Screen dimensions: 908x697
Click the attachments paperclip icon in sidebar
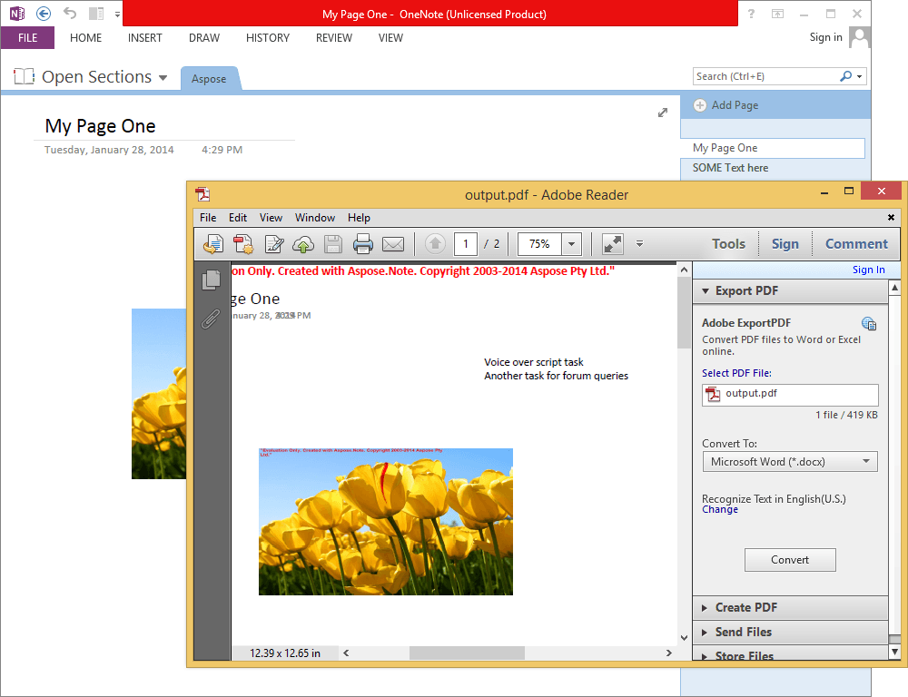(211, 319)
